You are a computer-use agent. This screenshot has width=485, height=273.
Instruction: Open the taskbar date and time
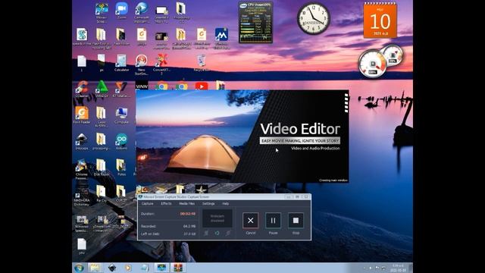[x=398, y=268]
